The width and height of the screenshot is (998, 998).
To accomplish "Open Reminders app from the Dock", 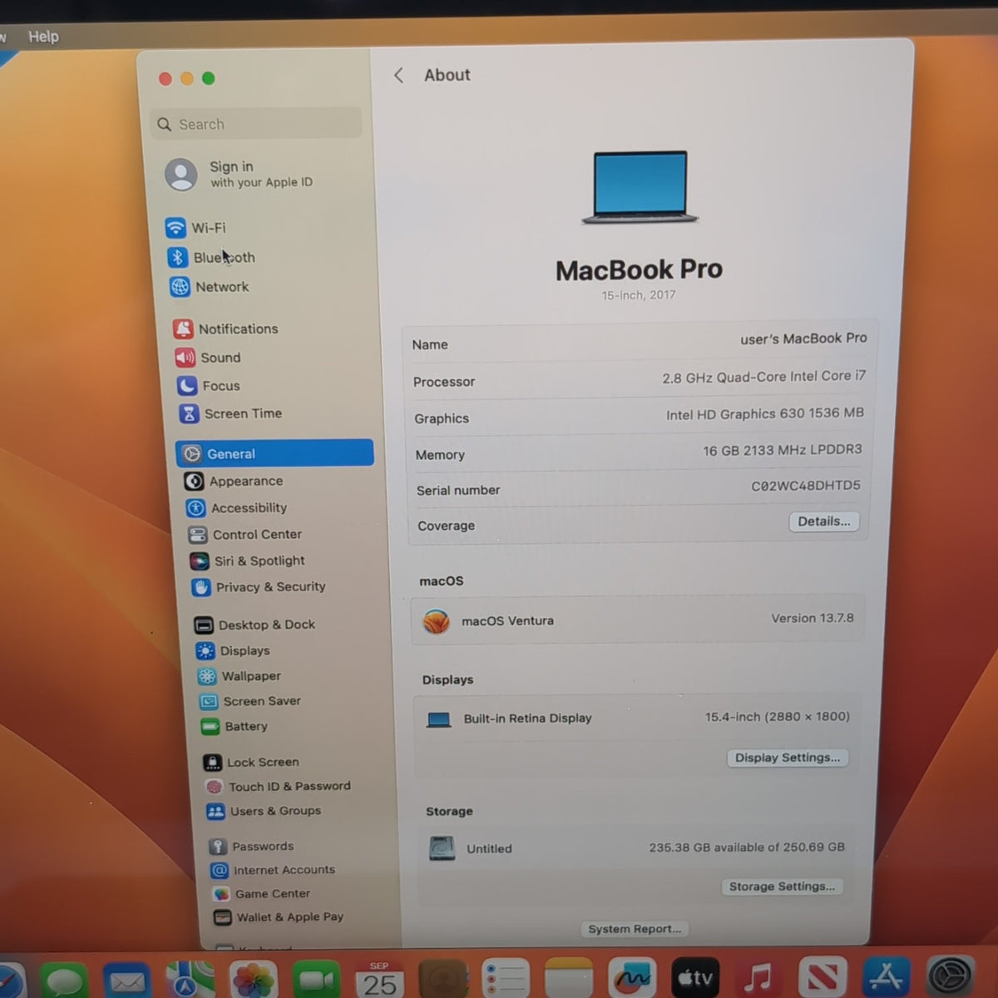I will point(506,980).
